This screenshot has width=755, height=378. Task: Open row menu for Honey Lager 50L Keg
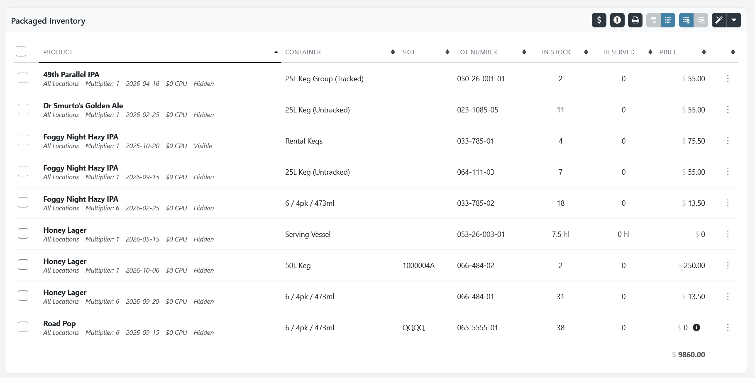click(728, 265)
